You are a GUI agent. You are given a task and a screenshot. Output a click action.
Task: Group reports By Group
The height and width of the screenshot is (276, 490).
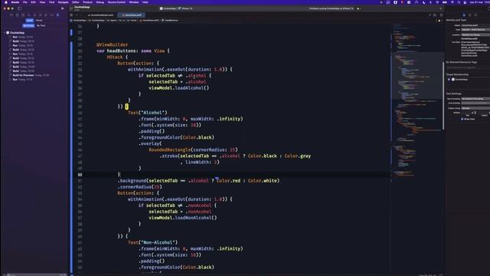28,25
